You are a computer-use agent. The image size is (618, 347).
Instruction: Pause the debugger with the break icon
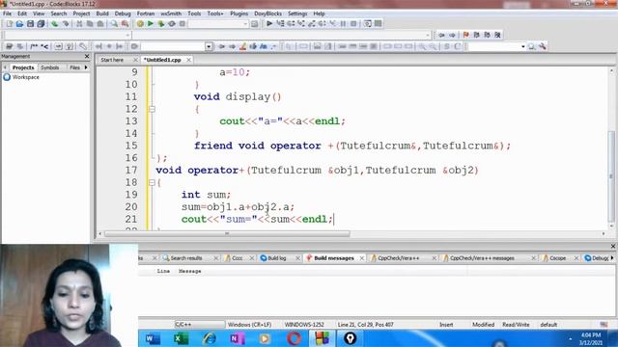point(344,24)
